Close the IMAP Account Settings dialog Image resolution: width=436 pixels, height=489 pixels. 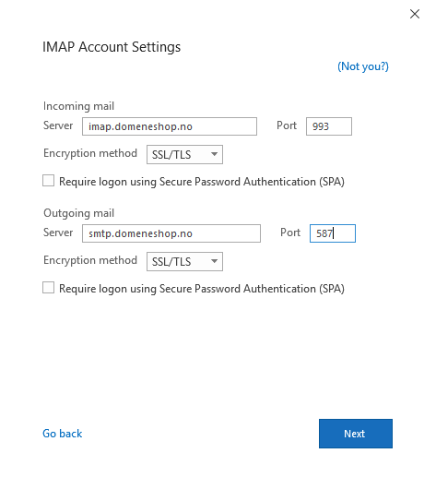coord(415,14)
